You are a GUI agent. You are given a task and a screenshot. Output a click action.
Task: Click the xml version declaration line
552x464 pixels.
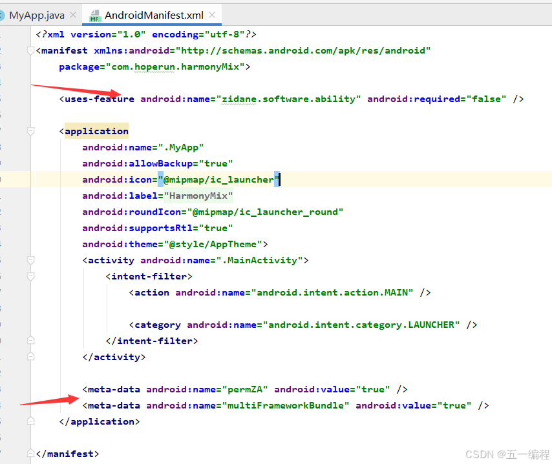pos(145,34)
